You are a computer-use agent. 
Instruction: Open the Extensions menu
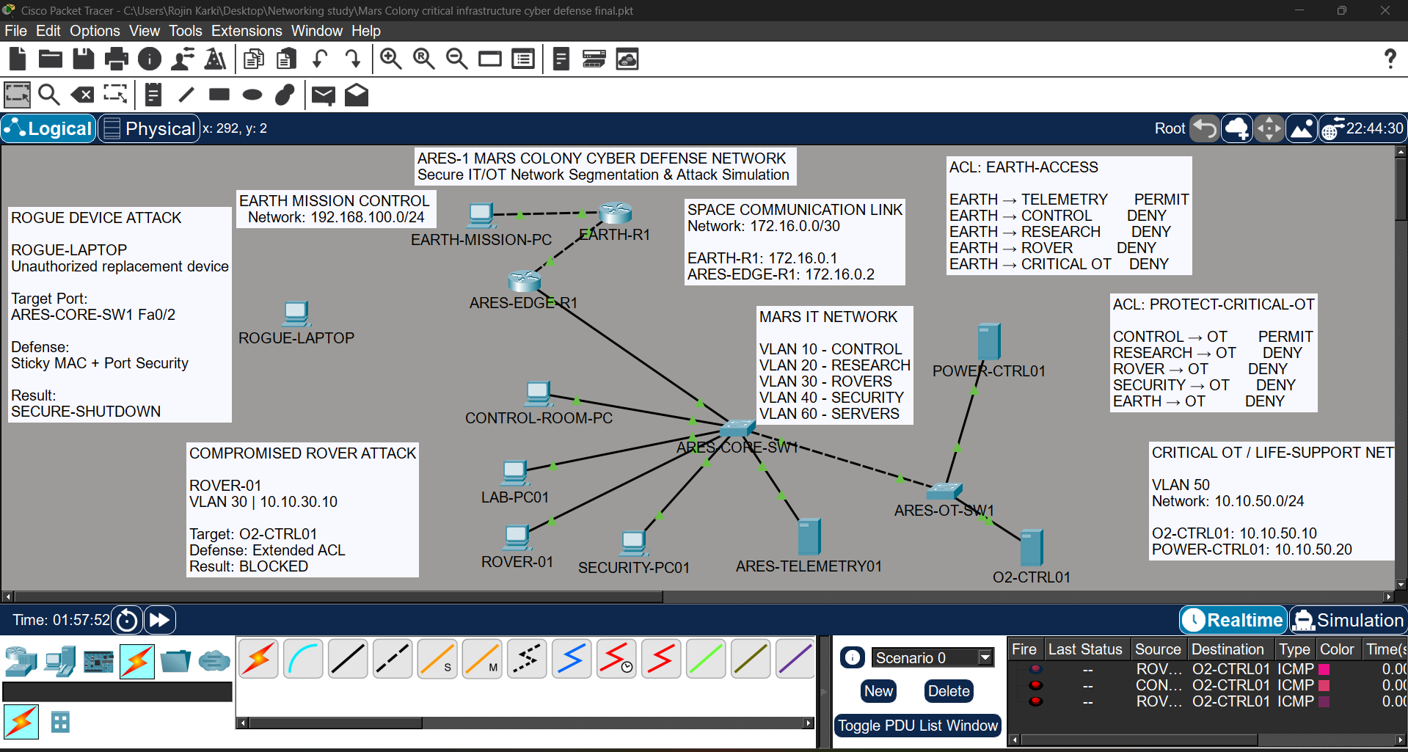coord(247,31)
